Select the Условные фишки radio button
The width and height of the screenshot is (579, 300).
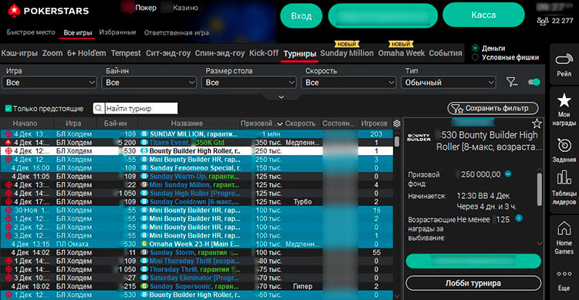[476, 57]
